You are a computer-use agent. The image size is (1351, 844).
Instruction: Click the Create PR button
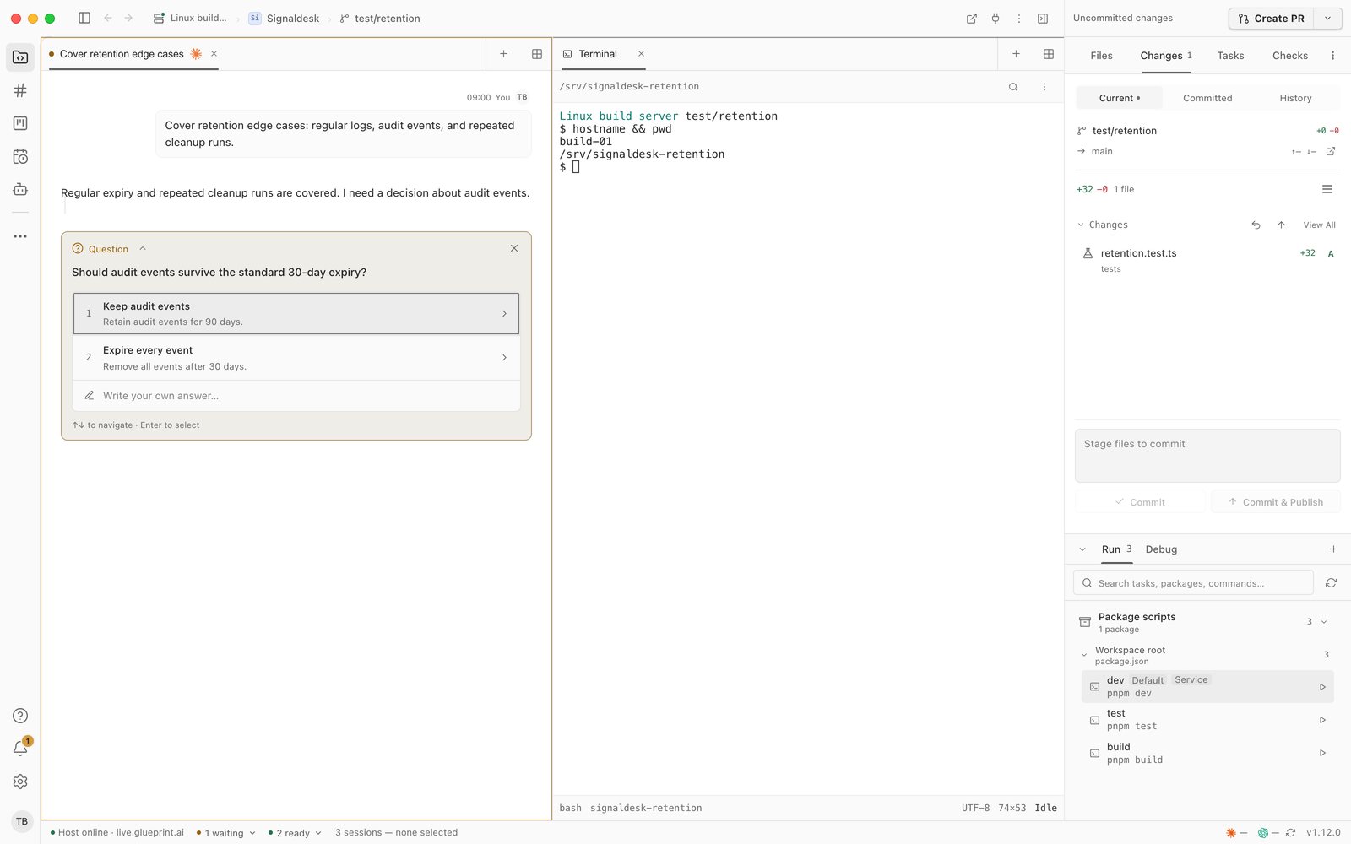click(x=1271, y=19)
